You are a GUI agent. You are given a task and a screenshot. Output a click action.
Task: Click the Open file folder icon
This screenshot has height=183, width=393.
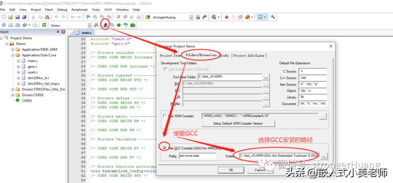click(x=11, y=17)
